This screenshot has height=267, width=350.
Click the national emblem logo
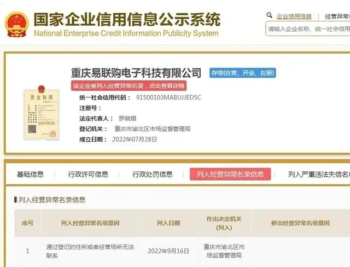[x=17, y=25]
